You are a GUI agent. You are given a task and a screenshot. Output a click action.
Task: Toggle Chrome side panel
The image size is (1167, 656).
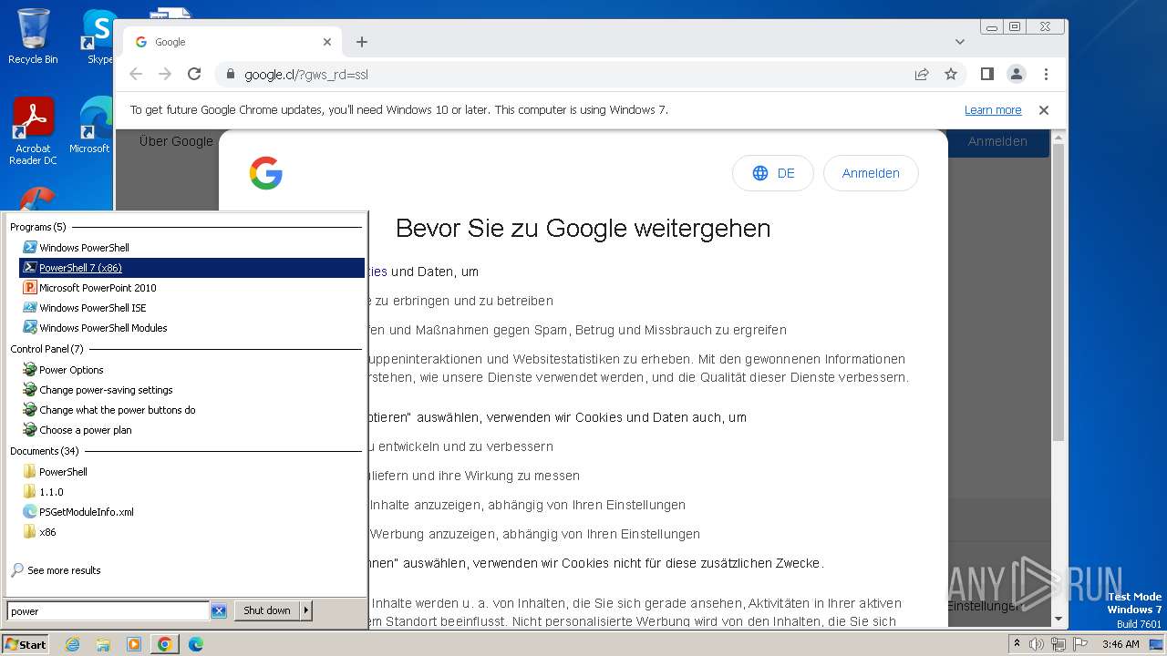987,75
